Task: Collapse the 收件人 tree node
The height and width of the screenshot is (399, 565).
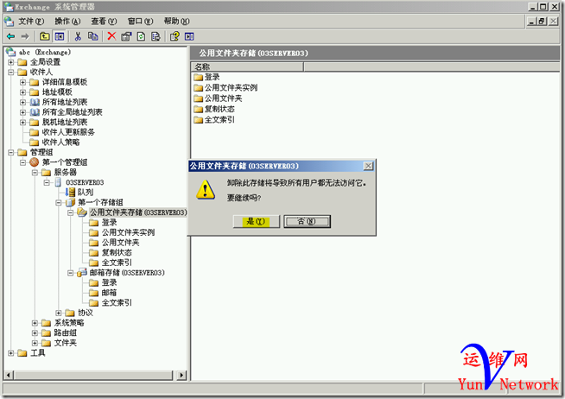Action: point(11,72)
